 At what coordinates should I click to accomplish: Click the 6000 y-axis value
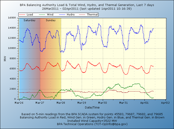click(13, 69)
